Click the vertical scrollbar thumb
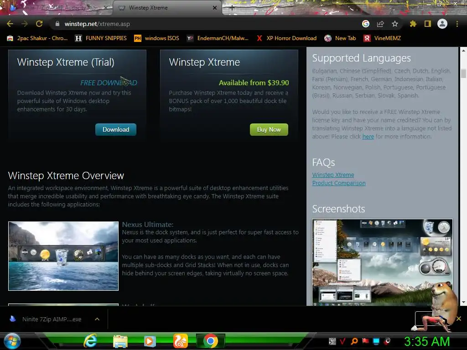 pos(463,73)
